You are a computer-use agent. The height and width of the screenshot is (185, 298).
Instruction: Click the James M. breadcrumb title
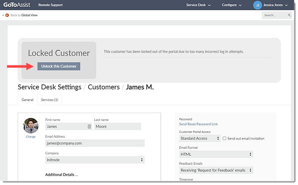click(x=140, y=87)
